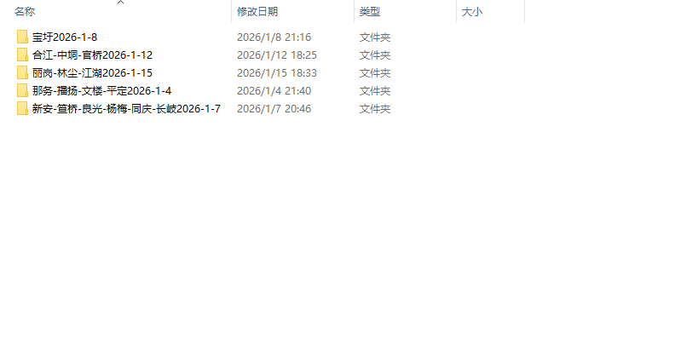Click folder icon of 宝圩2026-1-8

tap(22, 37)
